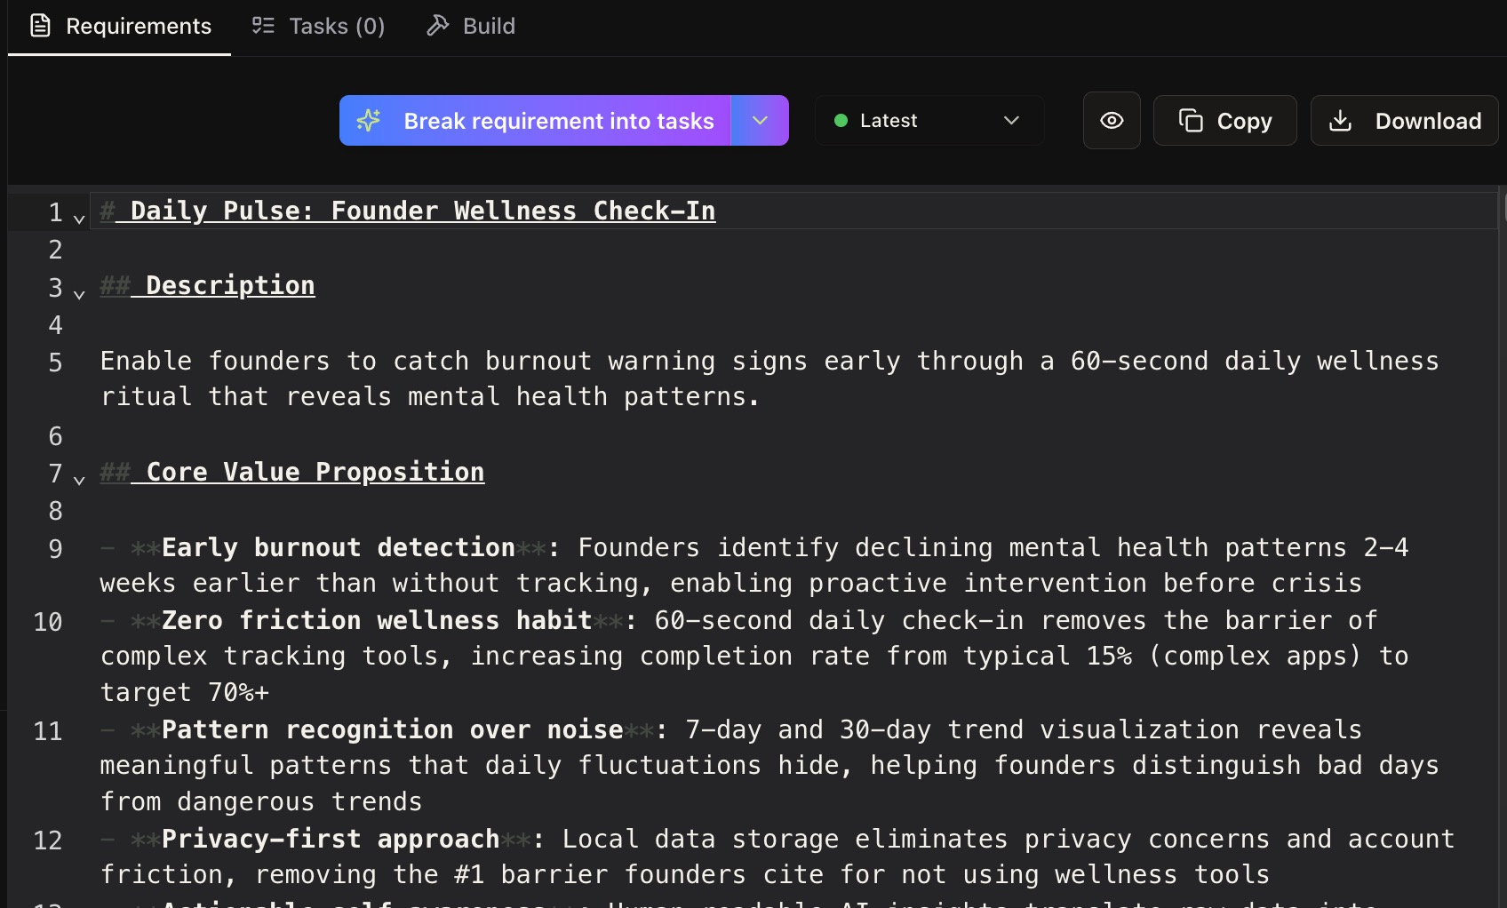This screenshot has width=1507, height=908.
Task: Click the Download button label
Action: (1427, 121)
